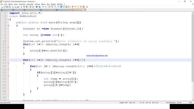Toggle synchronized horizontal scrolling

coord(52,7)
